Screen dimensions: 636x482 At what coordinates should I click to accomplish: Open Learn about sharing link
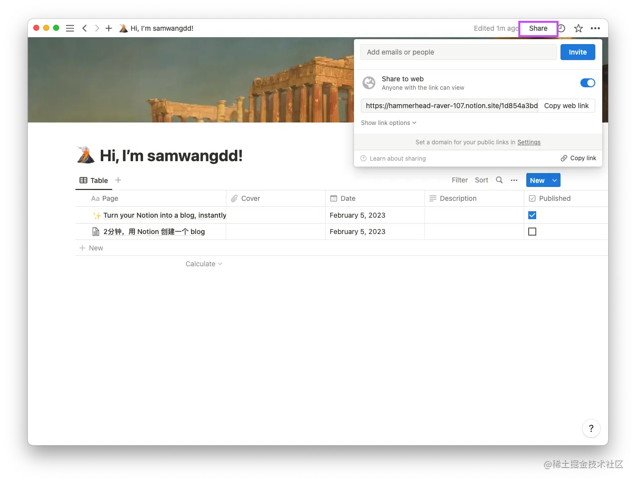pos(393,159)
